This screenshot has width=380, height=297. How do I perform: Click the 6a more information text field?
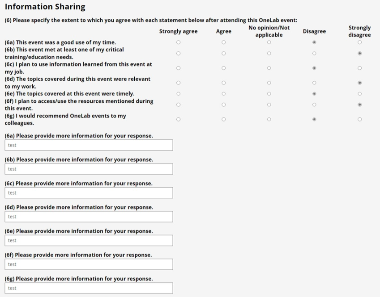[89, 145]
